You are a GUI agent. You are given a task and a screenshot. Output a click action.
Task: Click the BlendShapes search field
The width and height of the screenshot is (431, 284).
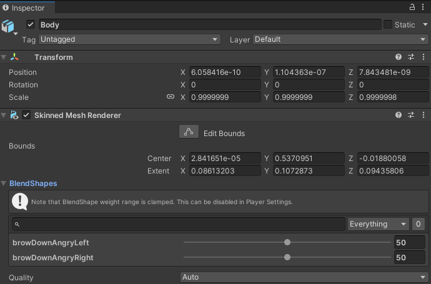(x=179, y=224)
